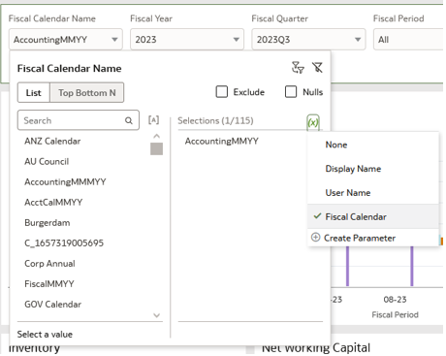Select AU Council from the list

[47, 161]
